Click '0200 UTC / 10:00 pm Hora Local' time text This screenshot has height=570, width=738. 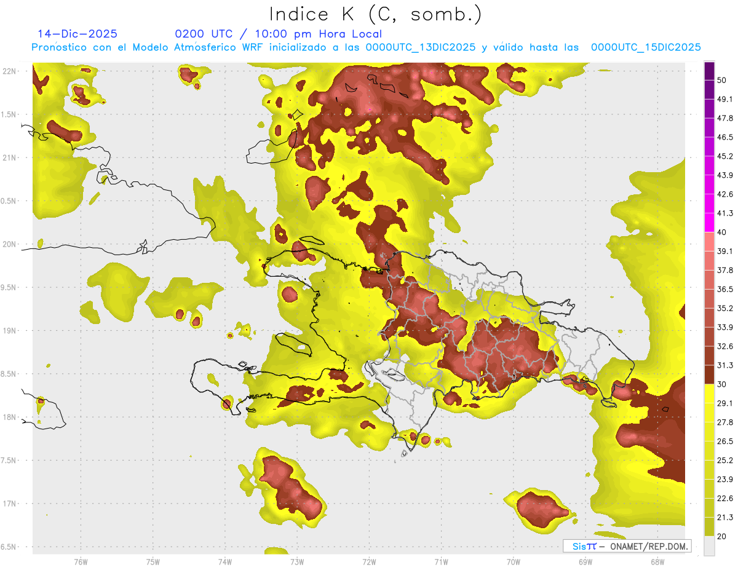pos(278,34)
